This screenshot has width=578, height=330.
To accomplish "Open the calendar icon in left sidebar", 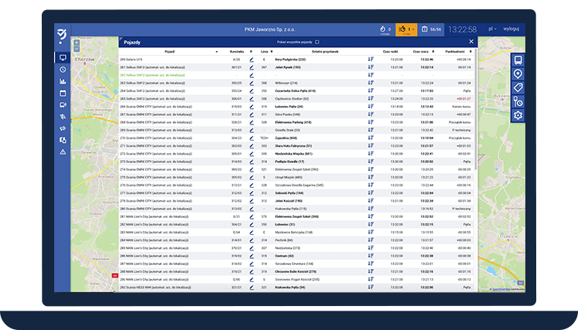I will click(x=63, y=94).
